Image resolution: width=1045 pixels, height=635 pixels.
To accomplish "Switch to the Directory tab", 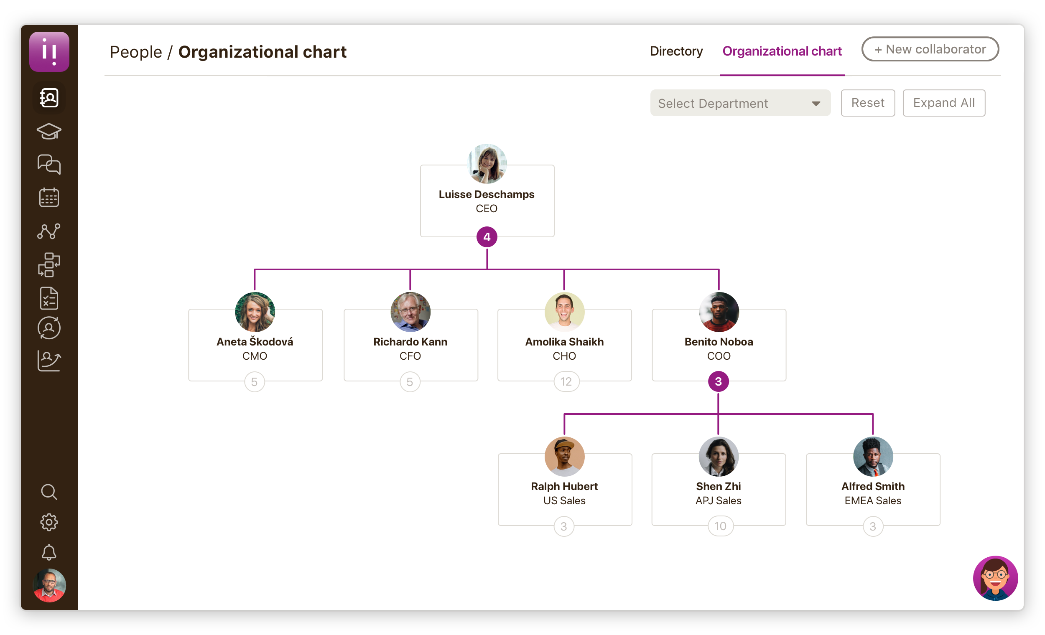I will pos(676,51).
